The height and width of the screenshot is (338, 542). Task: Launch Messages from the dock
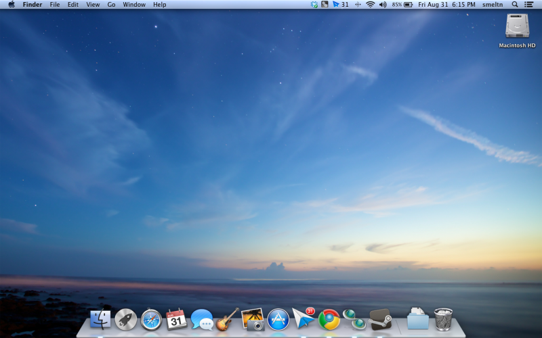pos(202,319)
